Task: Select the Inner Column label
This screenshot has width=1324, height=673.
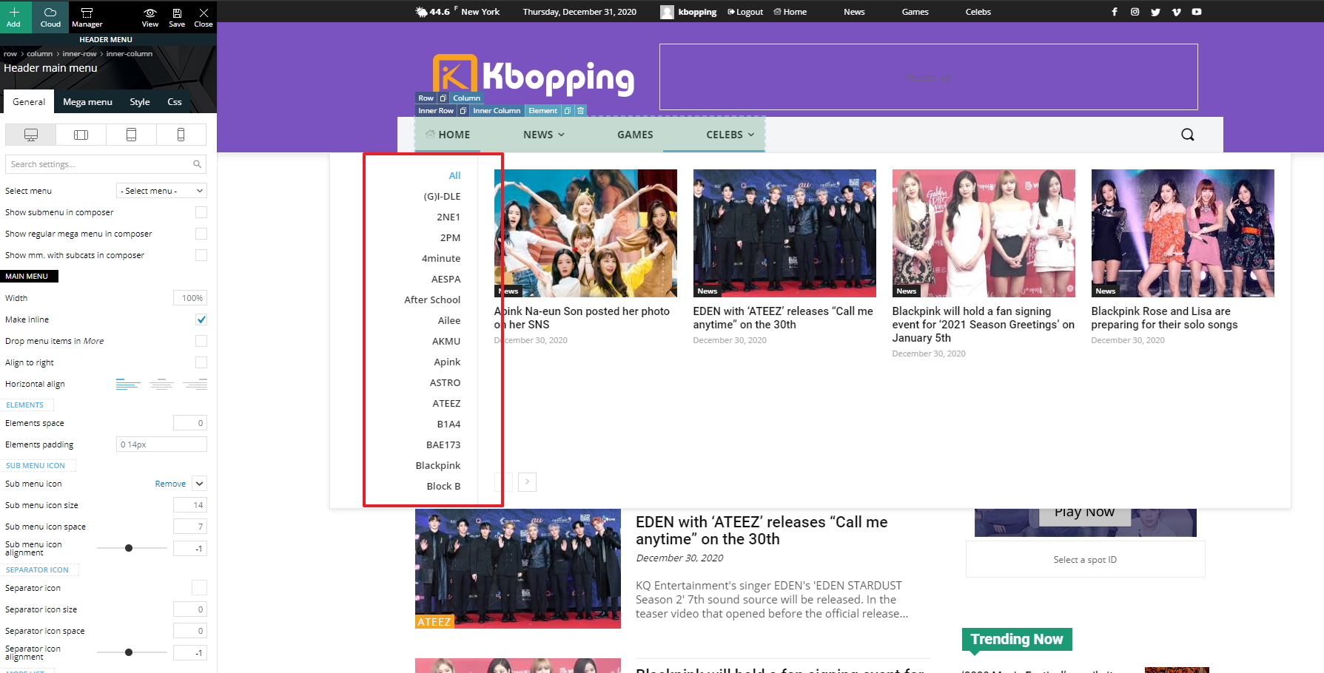Action: click(x=497, y=111)
